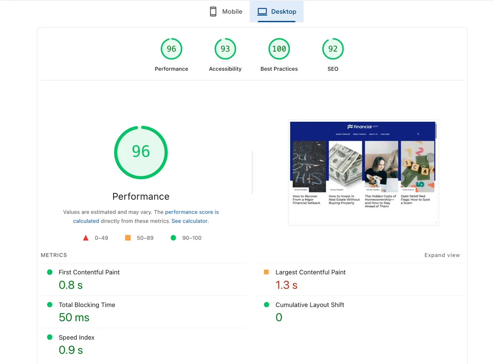Image resolution: width=494 pixels, height=364 pixels.
Task: Click the SEO label
Action: coord(333,69)
